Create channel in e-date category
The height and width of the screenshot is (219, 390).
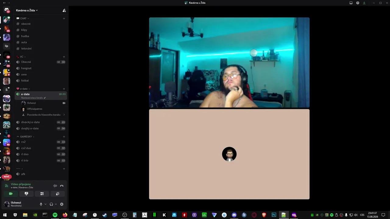coord(64,89)
